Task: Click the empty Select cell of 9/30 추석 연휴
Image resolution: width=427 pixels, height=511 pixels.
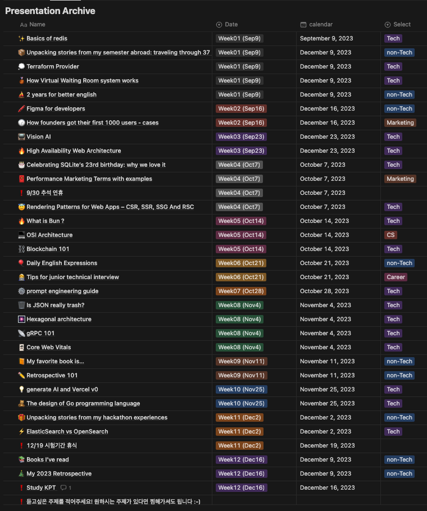Action: (404, 193)
